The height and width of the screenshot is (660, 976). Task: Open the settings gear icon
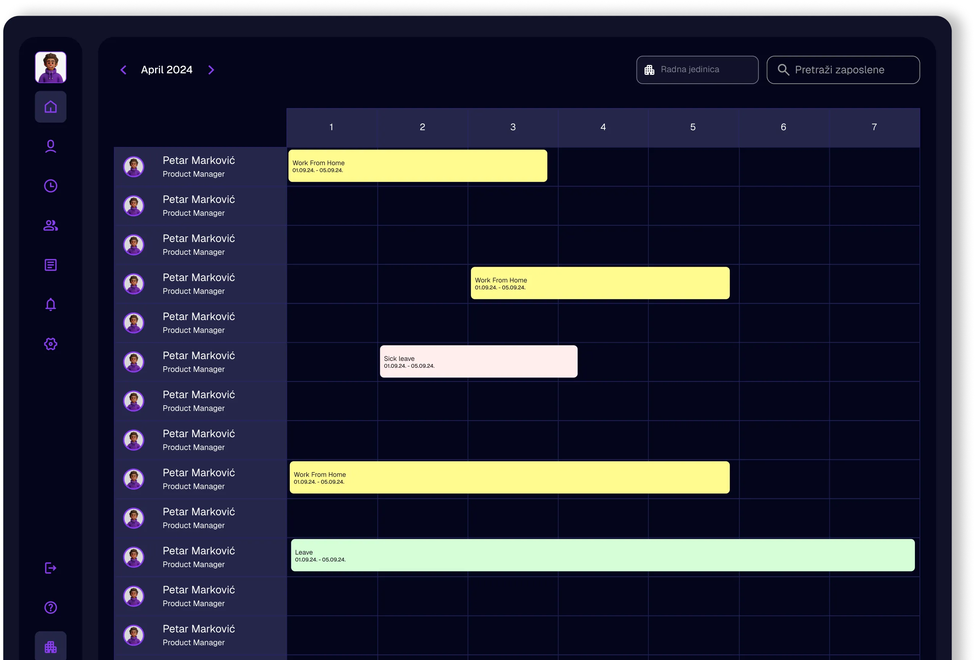point(50,344)
